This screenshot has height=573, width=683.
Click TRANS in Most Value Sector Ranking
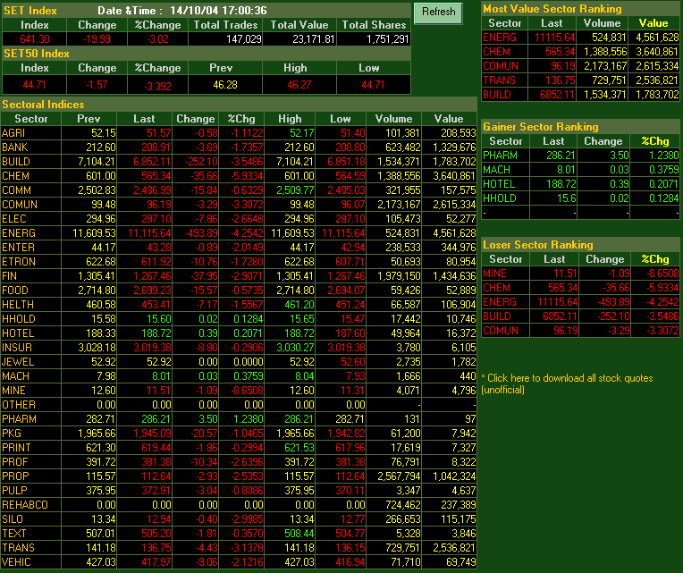[x=499, y=80]
